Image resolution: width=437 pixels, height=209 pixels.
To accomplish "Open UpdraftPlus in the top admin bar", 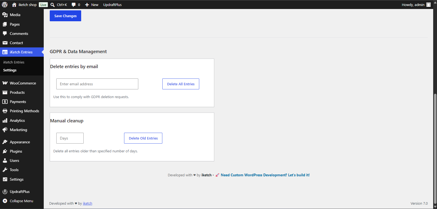I will point(112,5).
